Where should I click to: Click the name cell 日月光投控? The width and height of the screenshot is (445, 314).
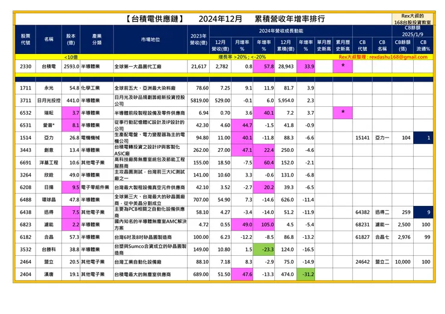(x=49, y=100)
